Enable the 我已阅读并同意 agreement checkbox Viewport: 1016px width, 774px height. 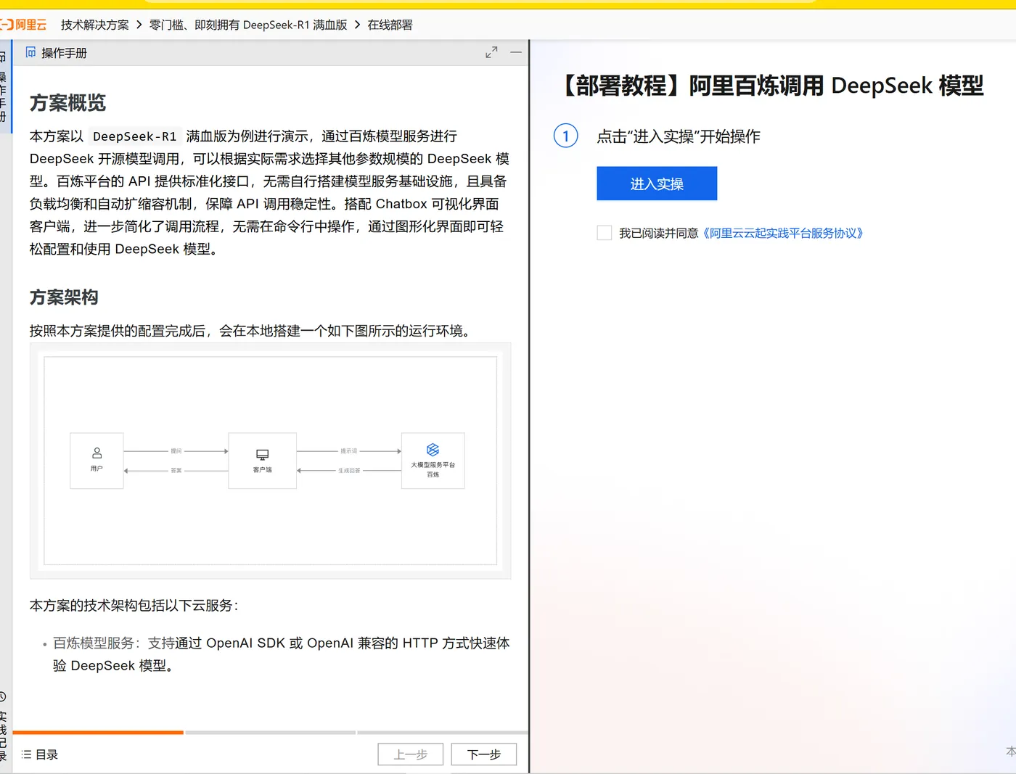coord(604,232)
